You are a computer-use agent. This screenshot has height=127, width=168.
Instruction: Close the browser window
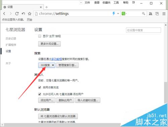161,3
